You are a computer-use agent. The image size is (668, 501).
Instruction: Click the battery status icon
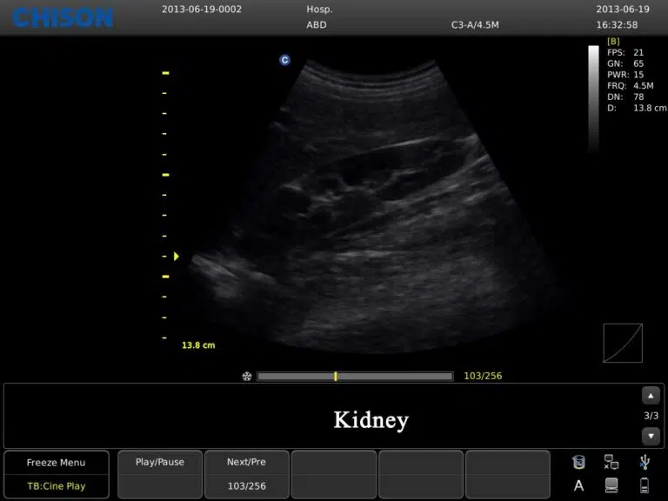pyautogui.click(x=644, y=485)
